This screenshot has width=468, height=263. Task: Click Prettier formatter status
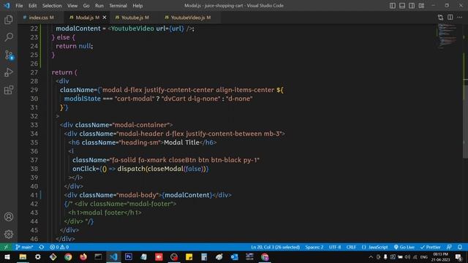pos(431,247)
